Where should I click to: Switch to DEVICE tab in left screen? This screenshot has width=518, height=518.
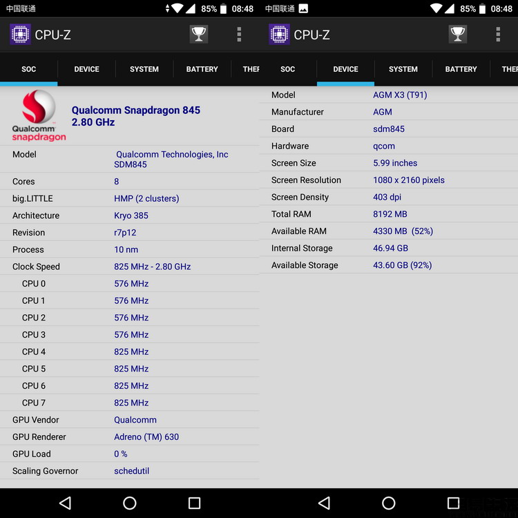pos(86,69)
